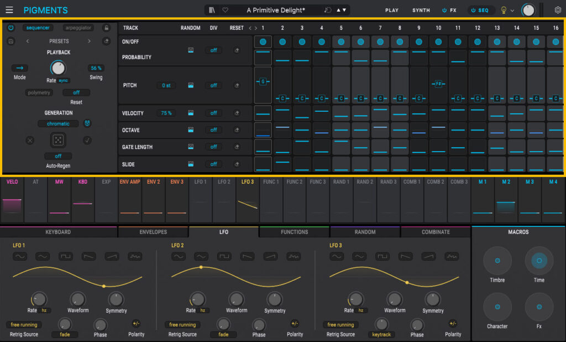Save sequencer preset with the disk icon
The image size is (566, 342).
[x=11, y=41]
